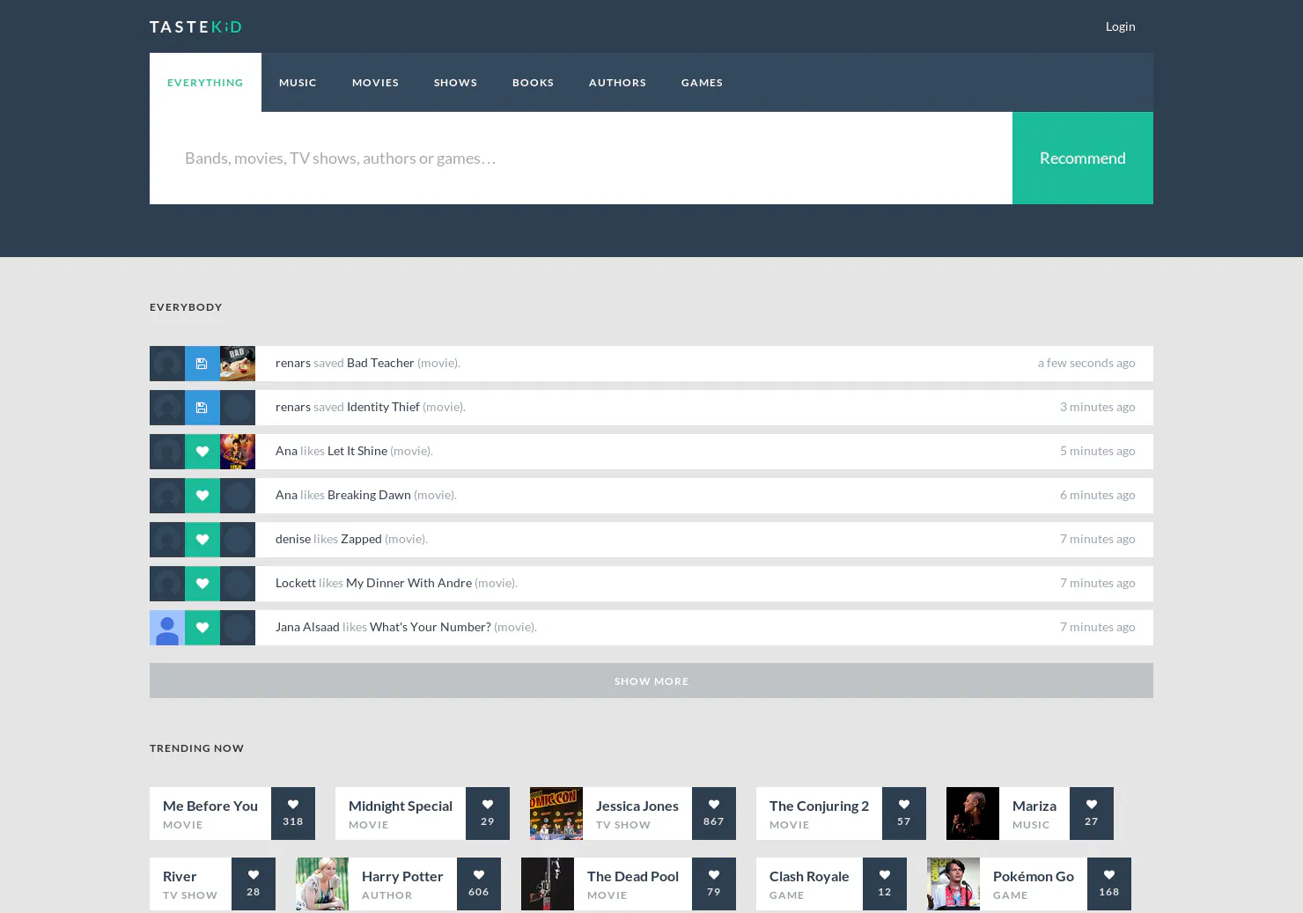Viewport: 1303px width, 913px height.
Task: Switch to the Music tab
Action: tap(298, 83)
